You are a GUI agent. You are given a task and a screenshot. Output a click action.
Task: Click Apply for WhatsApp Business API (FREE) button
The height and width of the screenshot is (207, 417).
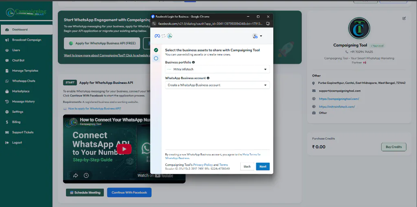[102, 44]
